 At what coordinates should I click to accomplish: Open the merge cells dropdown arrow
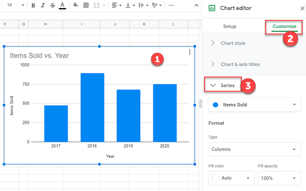click(x=104, y=5)
